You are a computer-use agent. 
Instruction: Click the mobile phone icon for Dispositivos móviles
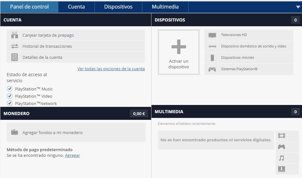pyautogui.click(x=212, y=58)
